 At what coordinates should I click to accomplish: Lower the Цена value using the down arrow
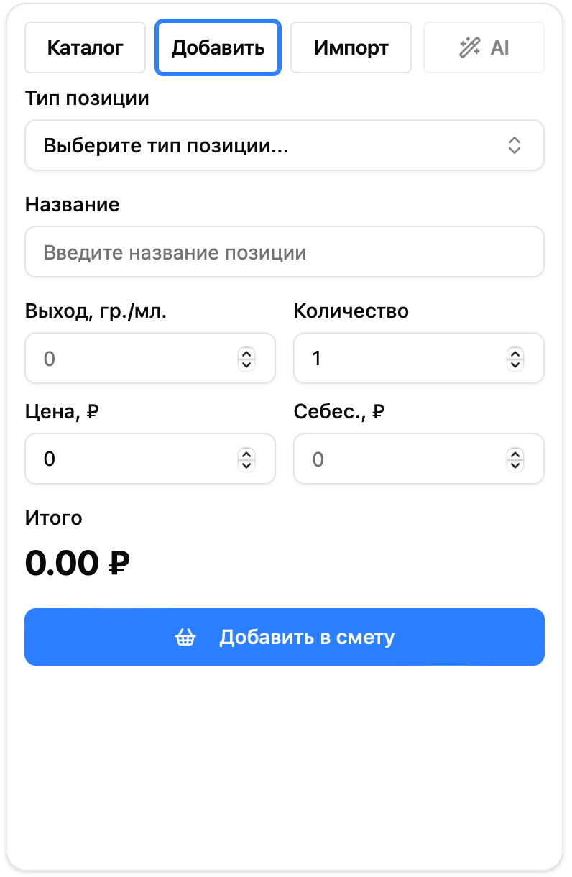(x=246, y=464)
